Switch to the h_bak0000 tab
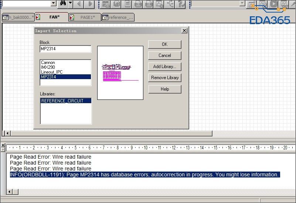This screenshot has width=296, height=203. coord(18,17)
